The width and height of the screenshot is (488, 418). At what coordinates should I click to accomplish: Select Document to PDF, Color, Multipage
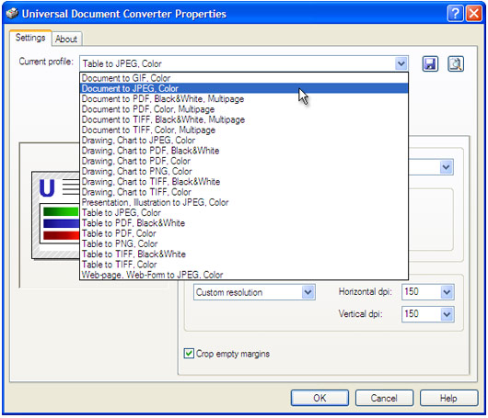click(x=244, y=109)
